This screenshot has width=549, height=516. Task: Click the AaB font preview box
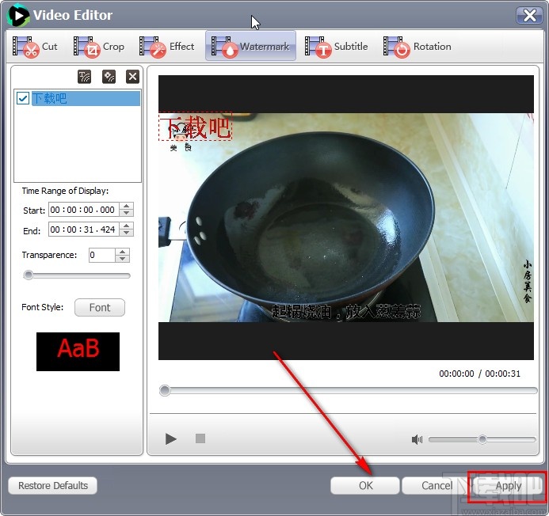click(x=78, y=351)
